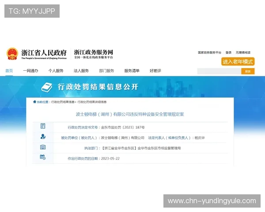Click the label 作出行政处罚的日期
265x212 pixels.
tap(83, 159)
